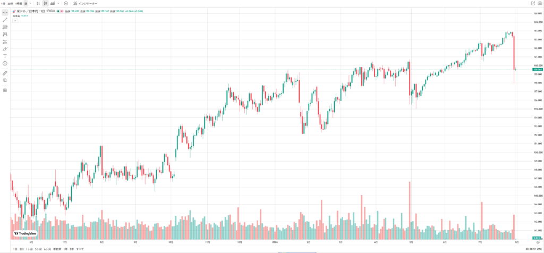
Task: Switch to the 30分 timeframe
Action: (x=10, y=3)
